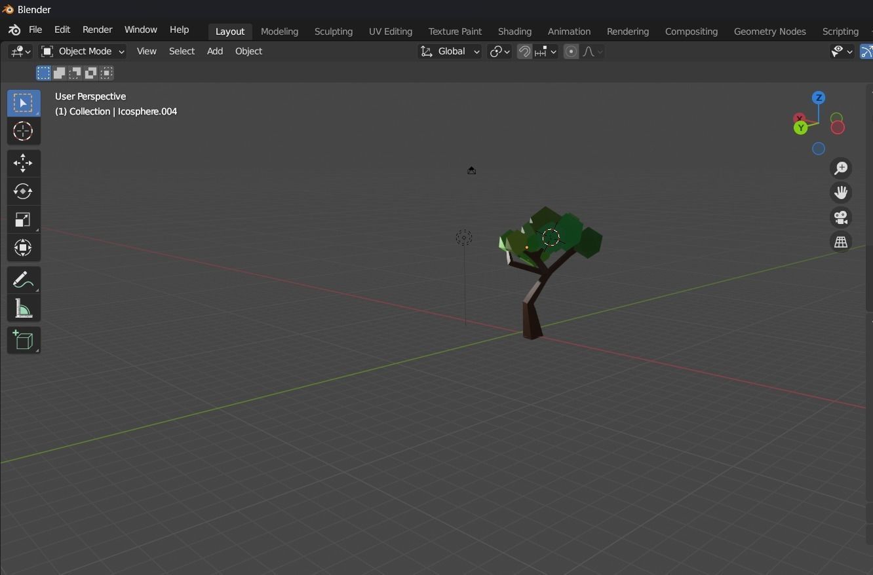Switch to the UV Editing workspace tab

click(391, 31)
